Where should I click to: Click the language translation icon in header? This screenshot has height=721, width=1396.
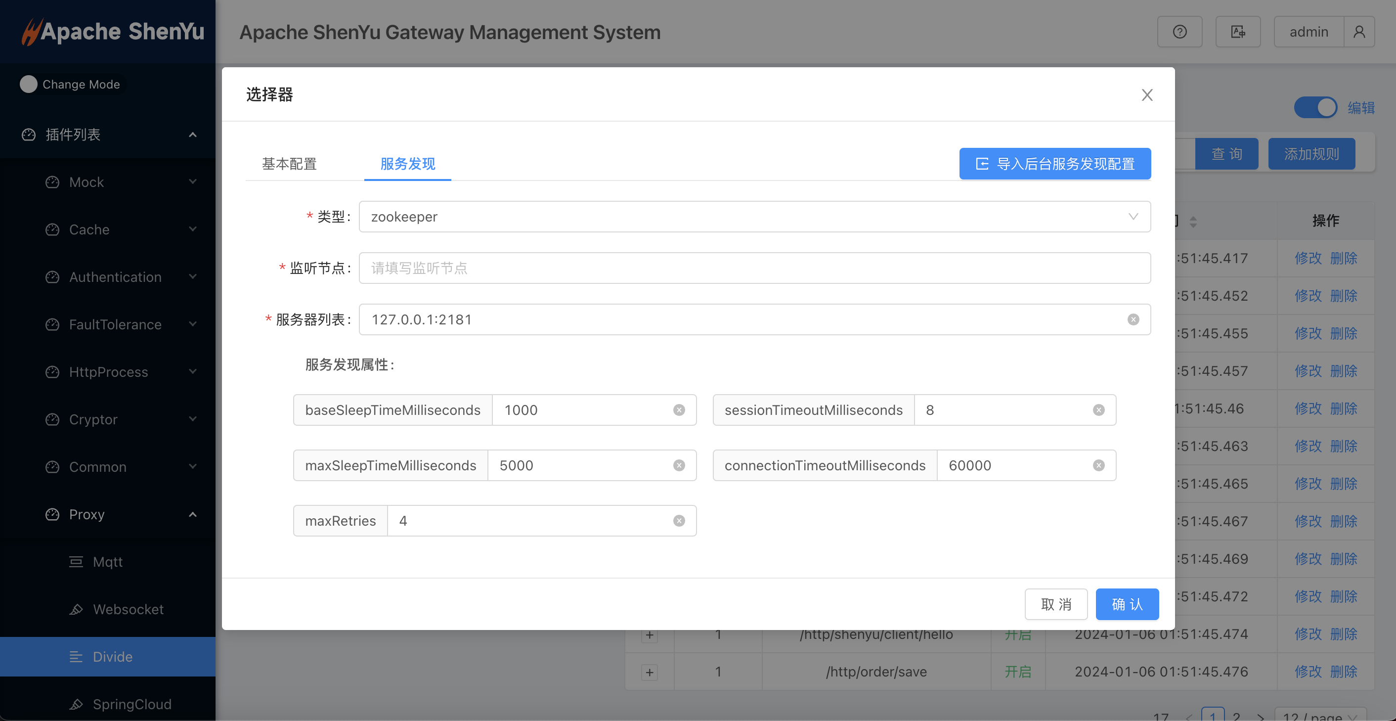point(1238,32)
